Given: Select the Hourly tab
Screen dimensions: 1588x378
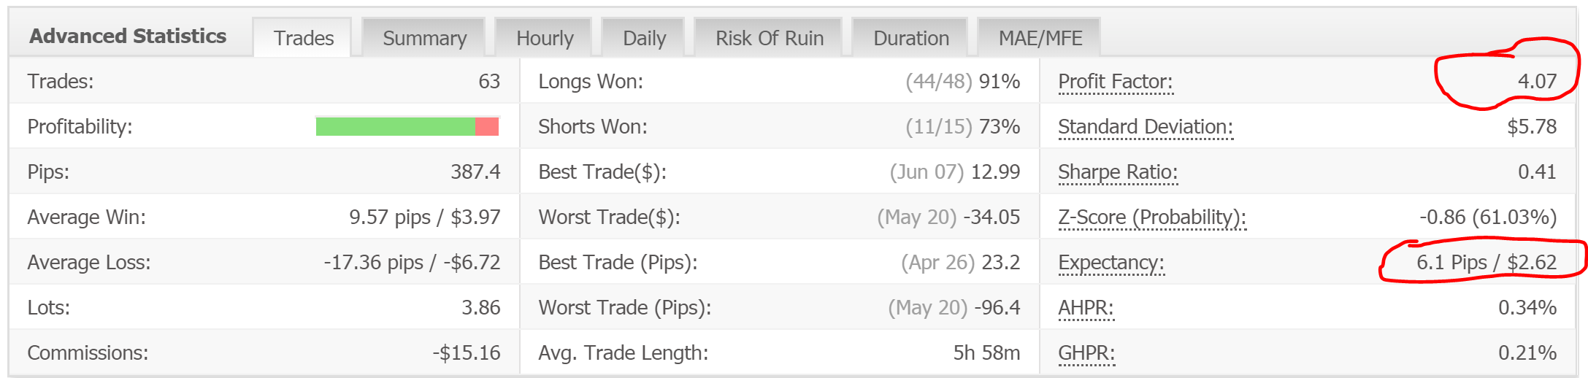Looking at the screenshot, I should pos(545,38).
